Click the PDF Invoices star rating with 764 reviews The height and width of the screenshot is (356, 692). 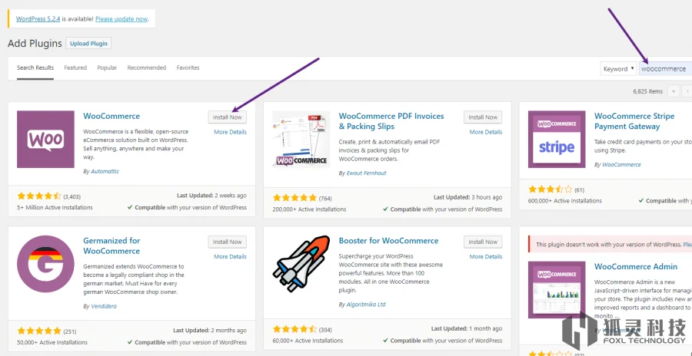294,198
